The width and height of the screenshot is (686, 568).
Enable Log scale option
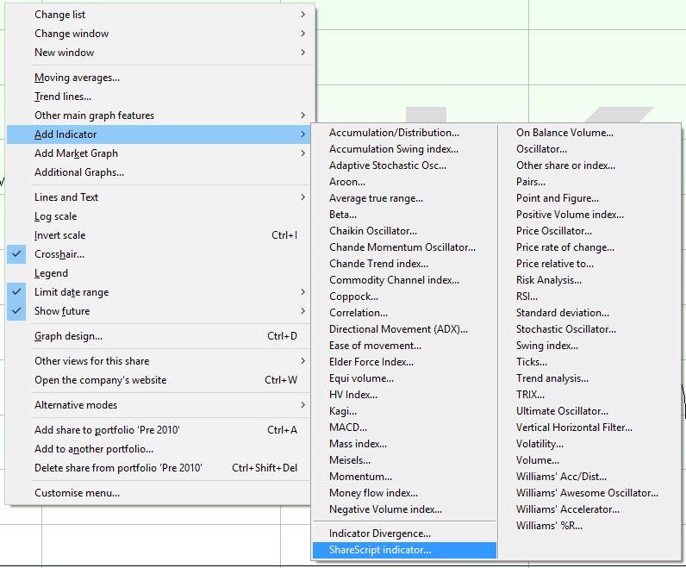(55, 216)
